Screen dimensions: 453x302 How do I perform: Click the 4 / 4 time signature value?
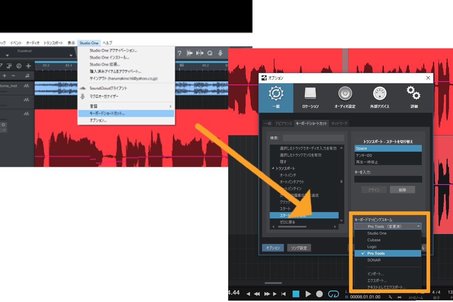(x=436, y=292)
